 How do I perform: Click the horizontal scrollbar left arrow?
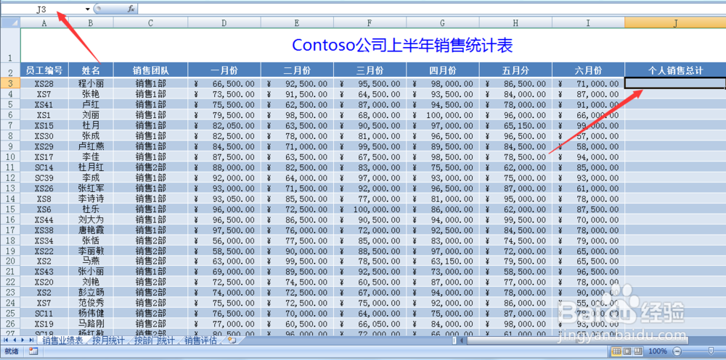[462, 340]
